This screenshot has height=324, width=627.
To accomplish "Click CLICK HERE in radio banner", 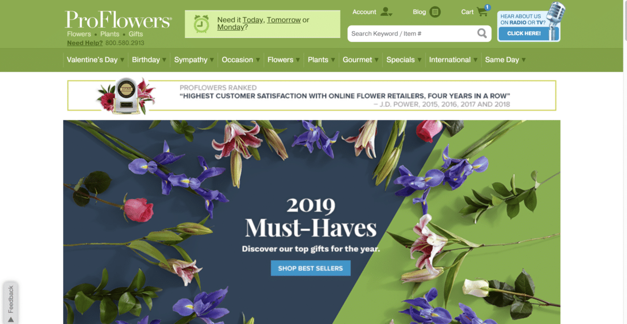I will tap(523, 33).
